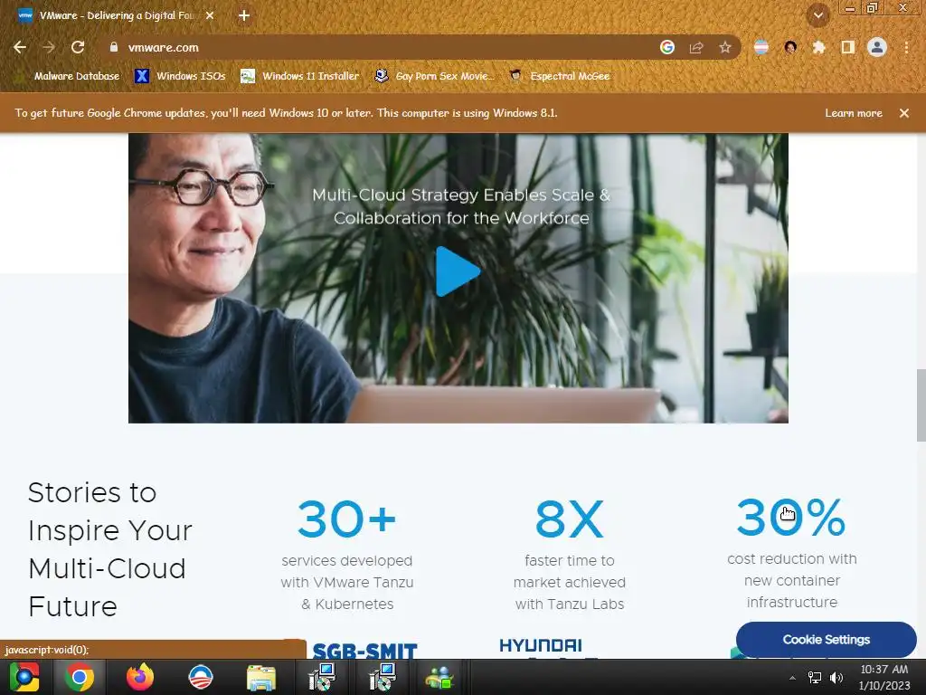Open the Chrome profile avatar
The image size is (926, 695).
pyautogui.click(x=877, y=47)
